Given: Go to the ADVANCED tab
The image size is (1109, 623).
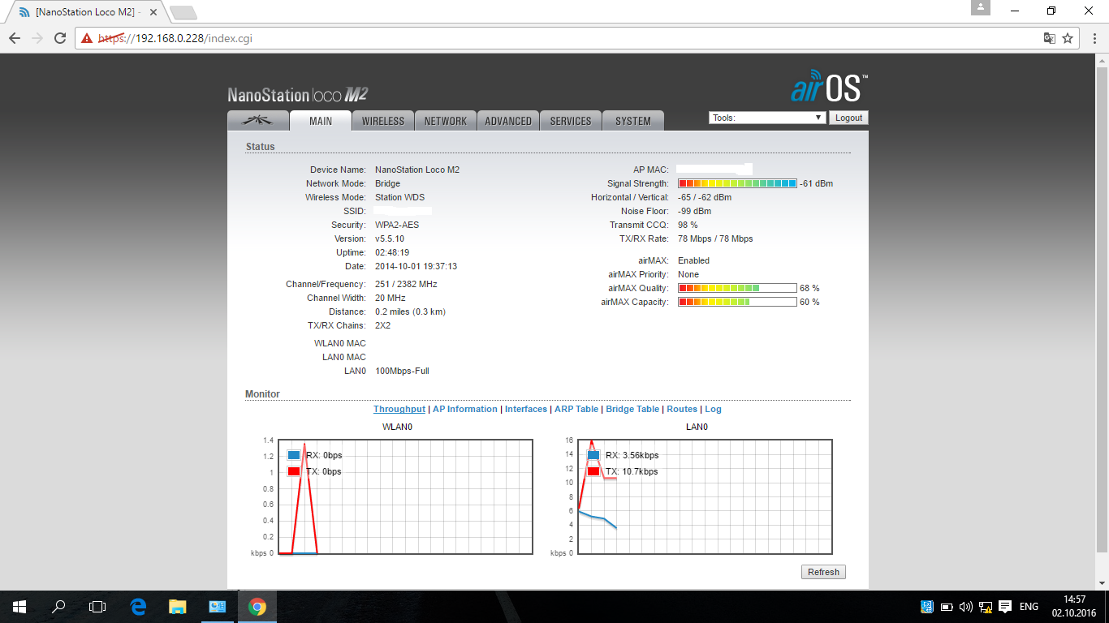Looking at the screenshot, I should click(x=508, y=121).
